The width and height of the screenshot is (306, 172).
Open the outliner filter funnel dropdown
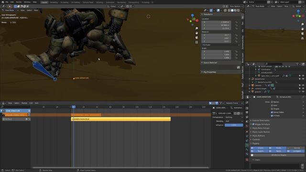coord(298,64)
